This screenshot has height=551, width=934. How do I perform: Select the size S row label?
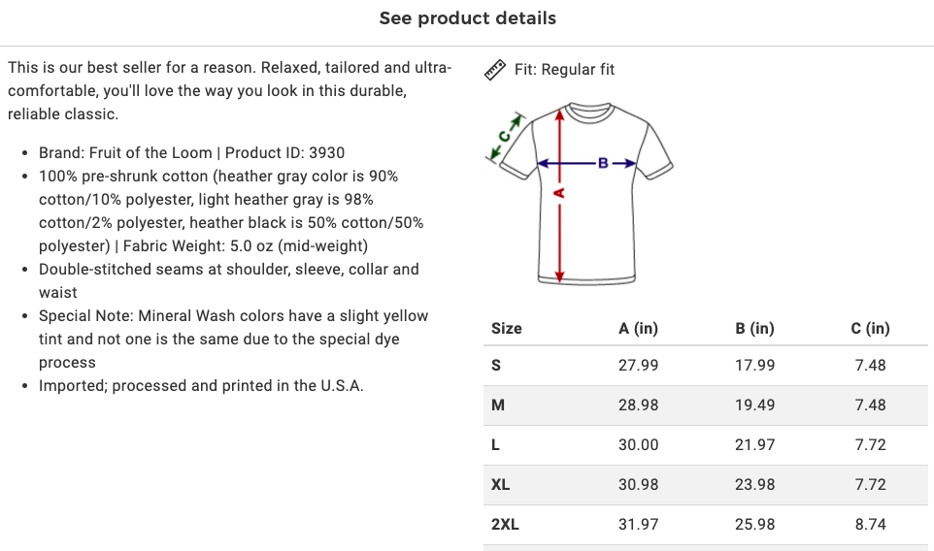(497, 366)
